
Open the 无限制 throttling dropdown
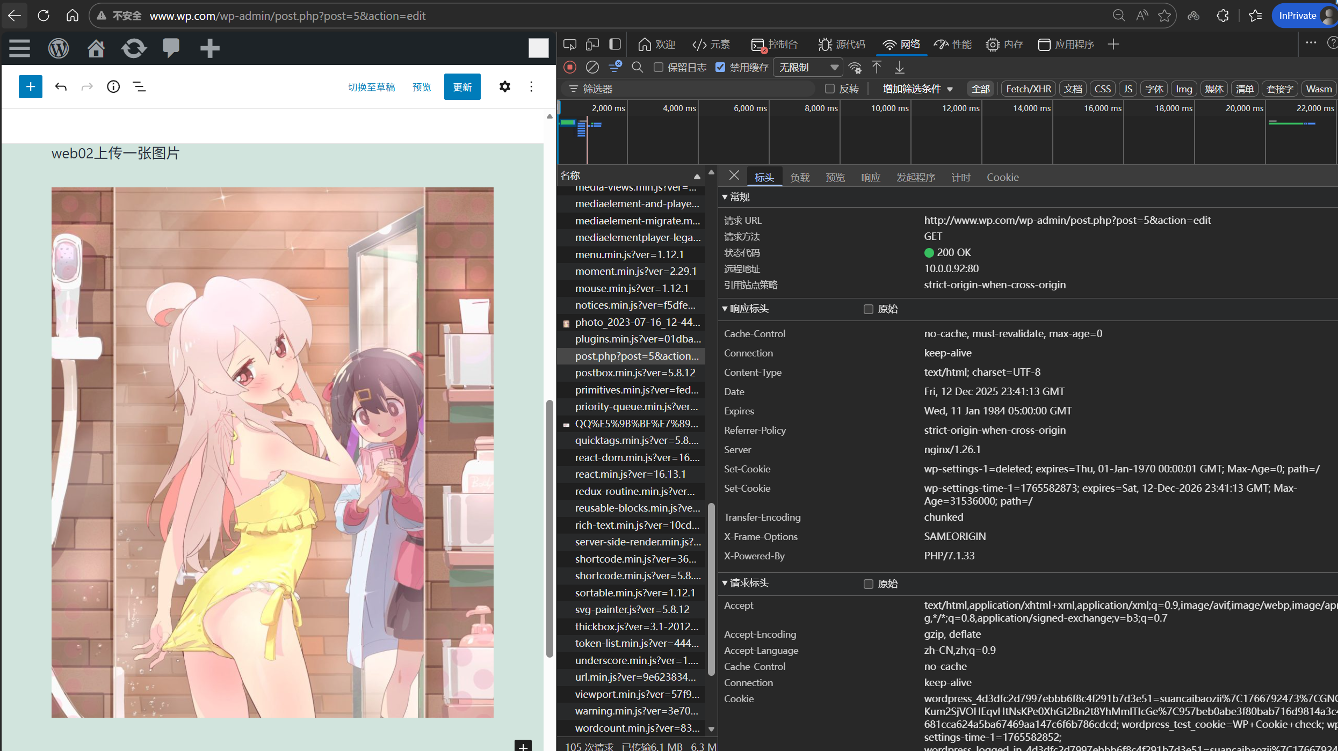808,68
